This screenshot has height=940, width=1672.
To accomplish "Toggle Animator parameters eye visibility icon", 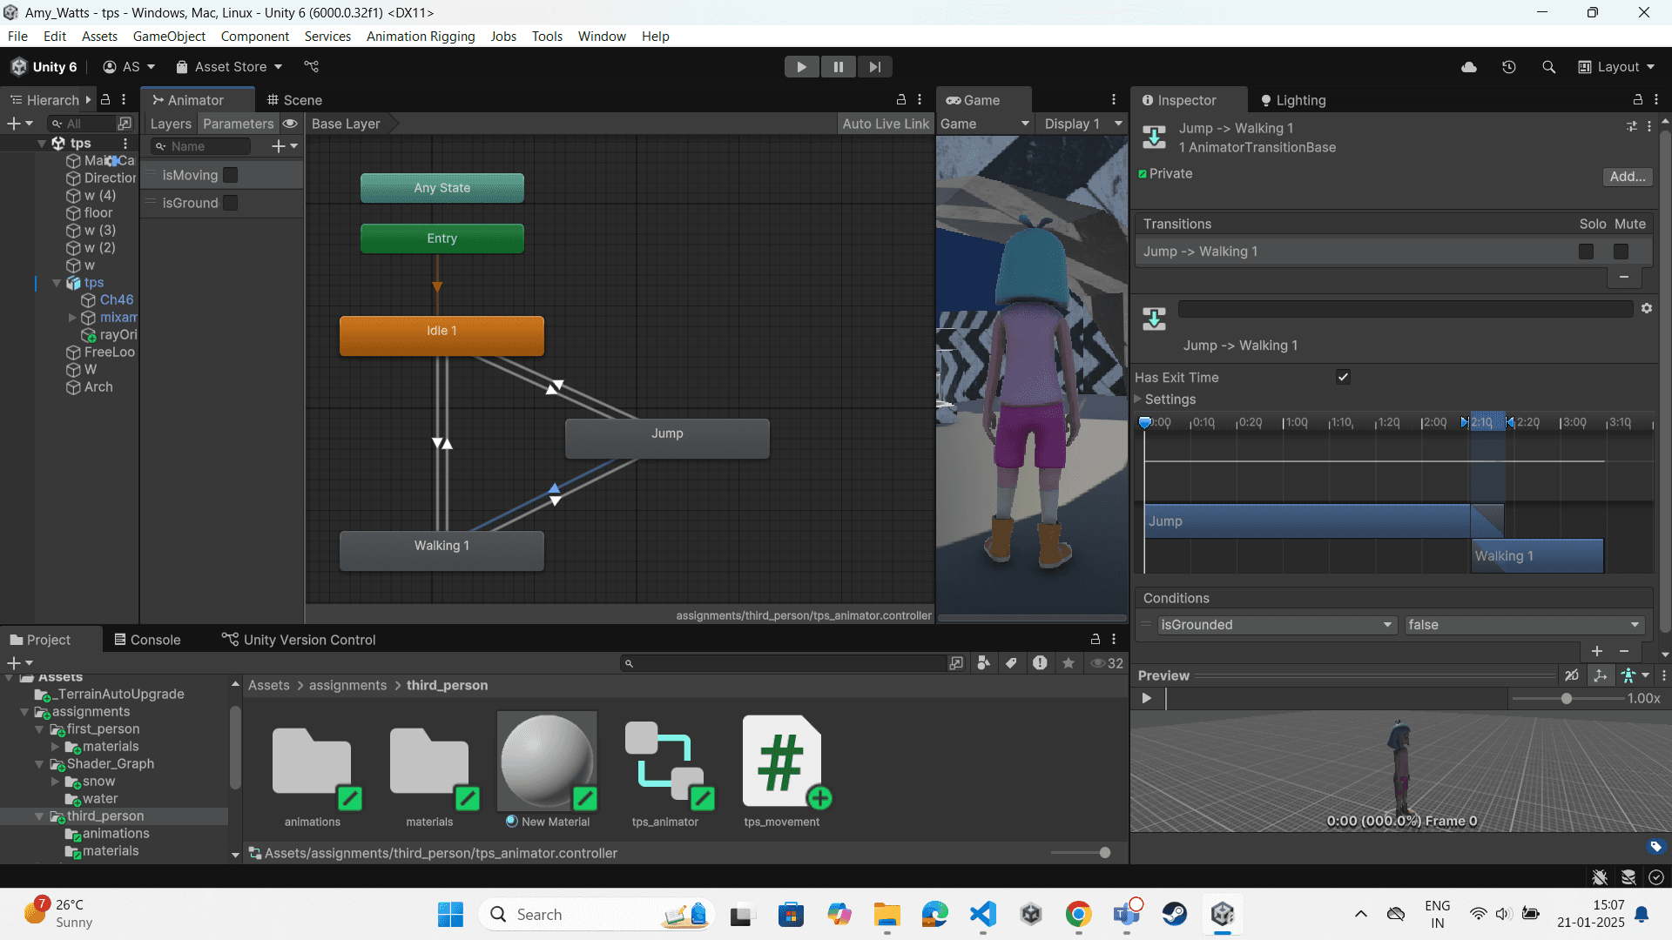I will point(290,124).
